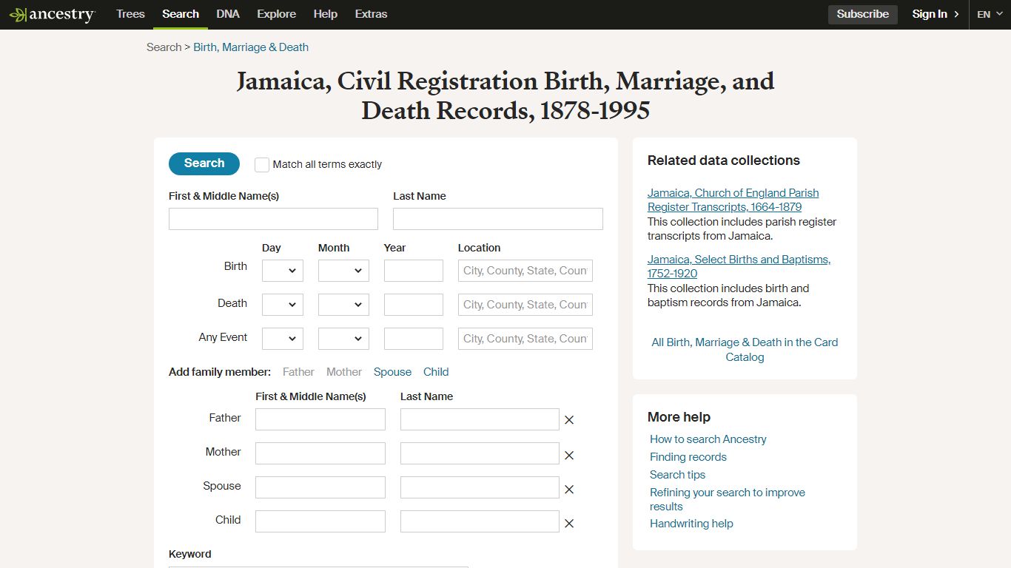Focus Death Year field
1011x568 pixels.
pos(414,305)
